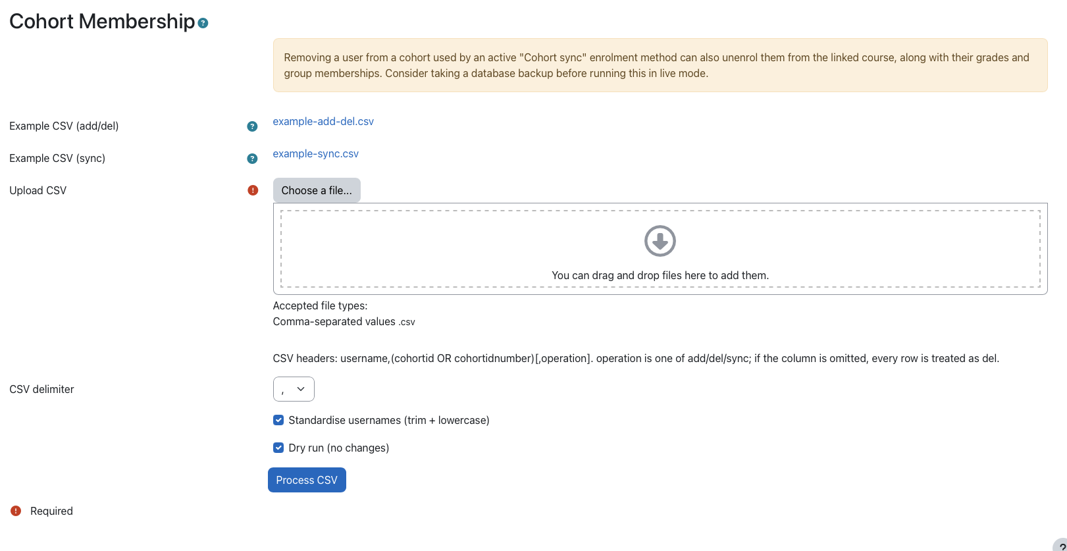Open help icon beside Cohort Membership heading
Screen dimensions: 1067x551
click(x=203, y=23)
